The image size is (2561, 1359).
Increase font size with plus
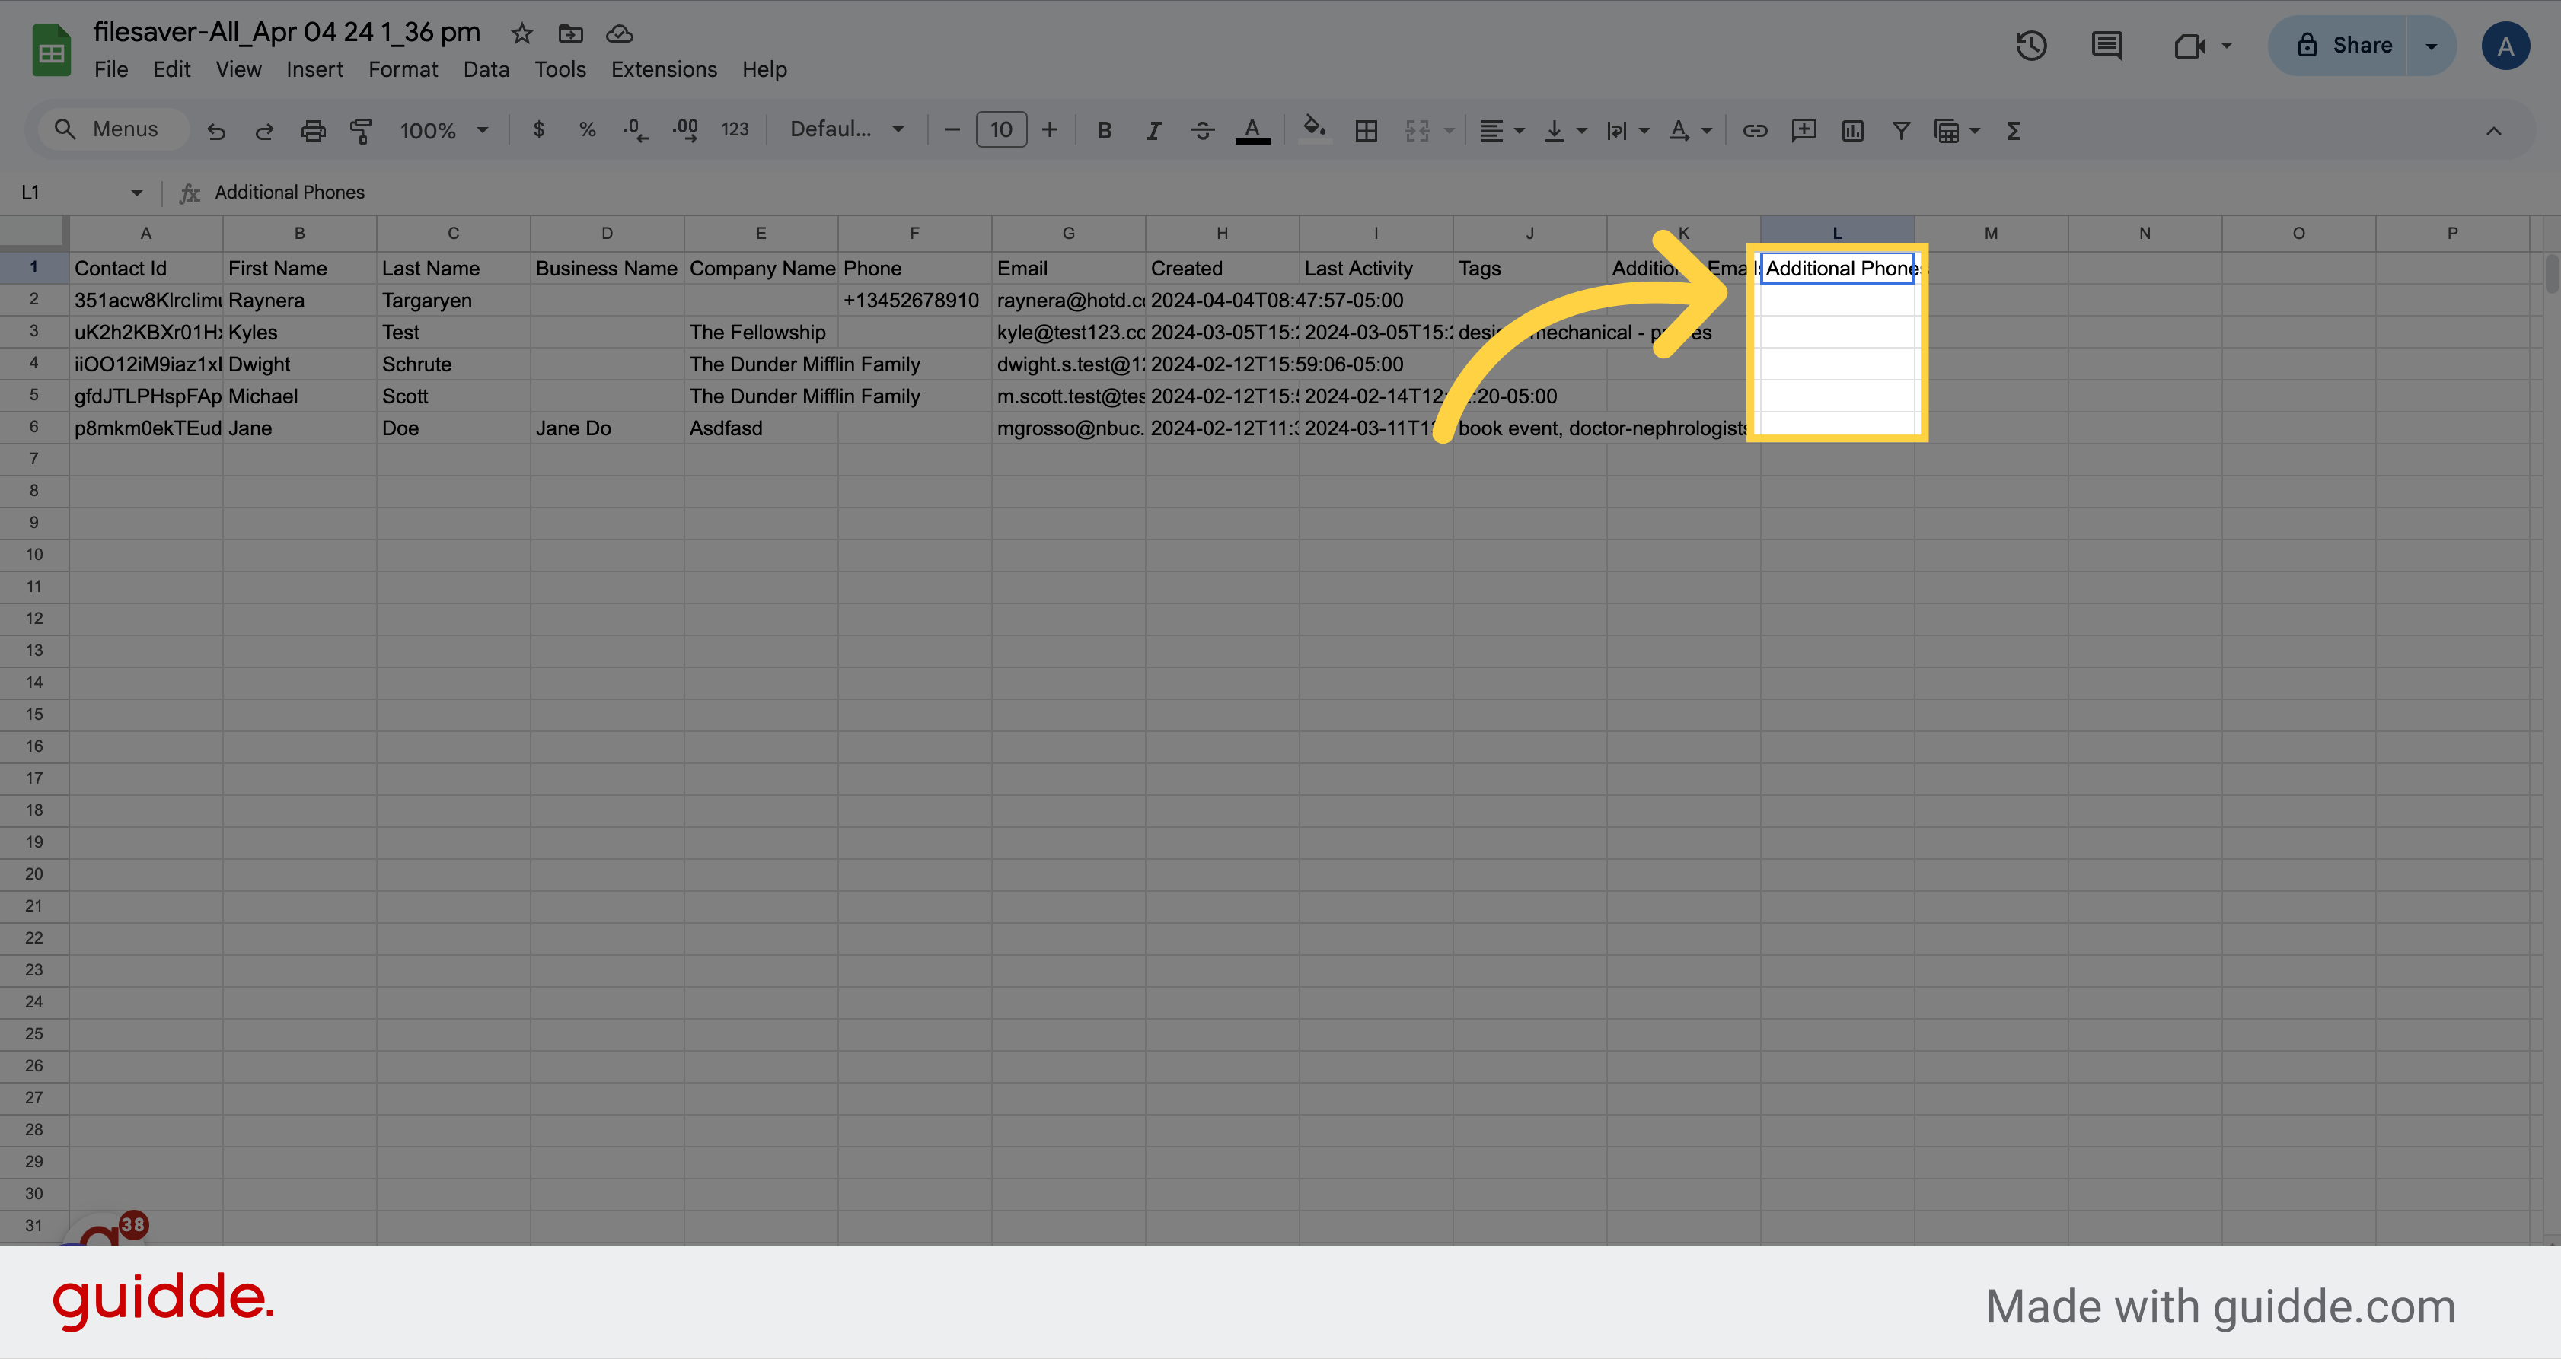1049,130
